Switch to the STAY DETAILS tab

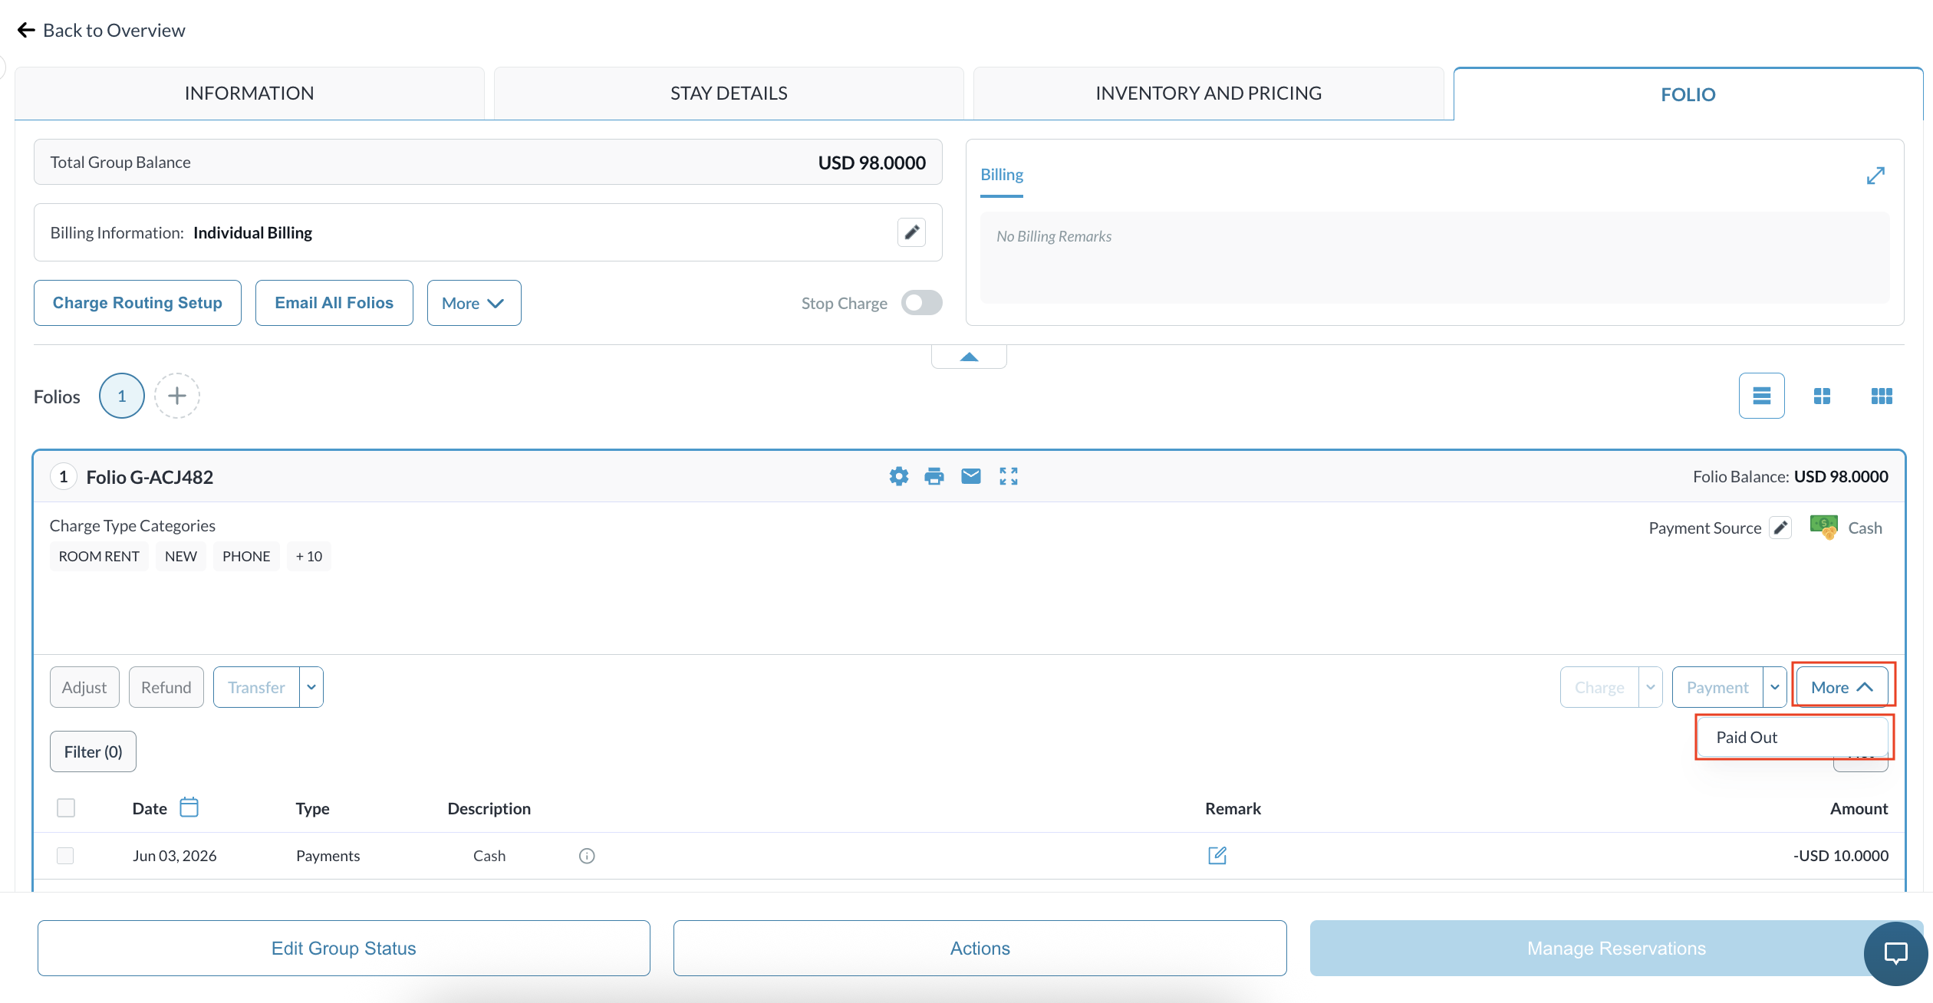(x=729, y=93)
